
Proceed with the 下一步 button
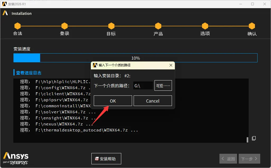[249, 159]
